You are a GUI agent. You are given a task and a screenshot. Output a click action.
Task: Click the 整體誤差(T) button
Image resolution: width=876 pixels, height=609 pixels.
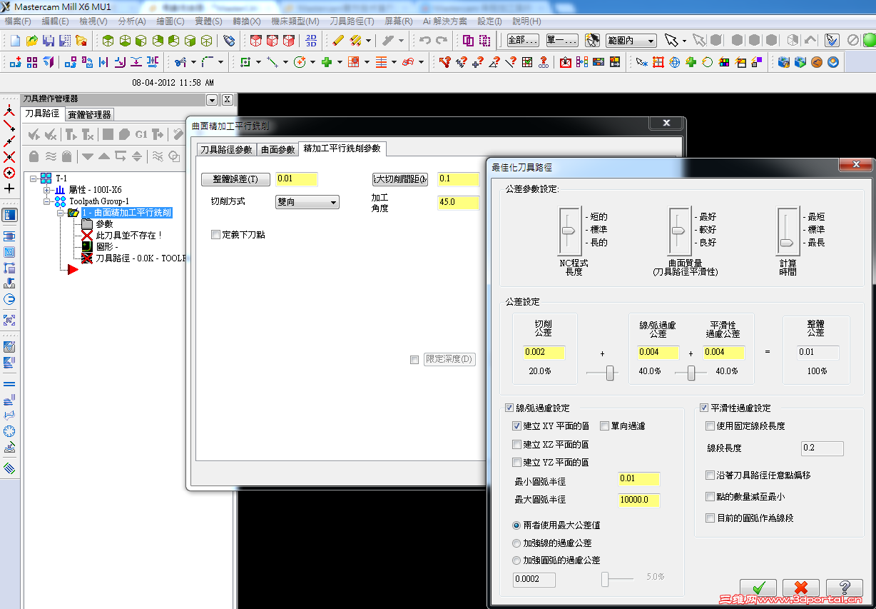235,179
